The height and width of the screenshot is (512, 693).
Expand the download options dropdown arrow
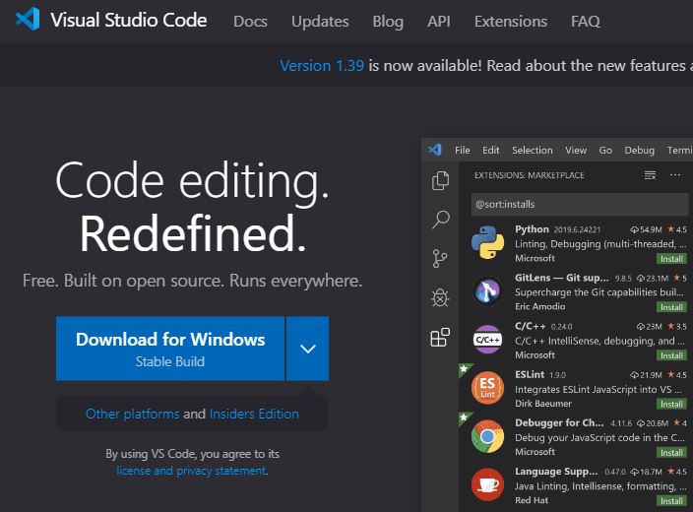307,349
